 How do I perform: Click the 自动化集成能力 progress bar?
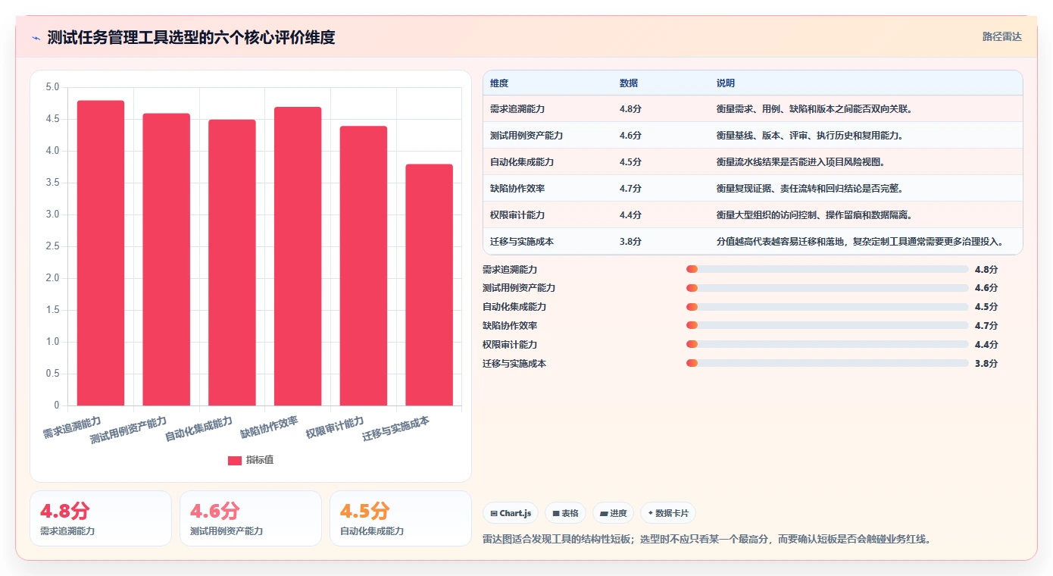pos(827,307)
